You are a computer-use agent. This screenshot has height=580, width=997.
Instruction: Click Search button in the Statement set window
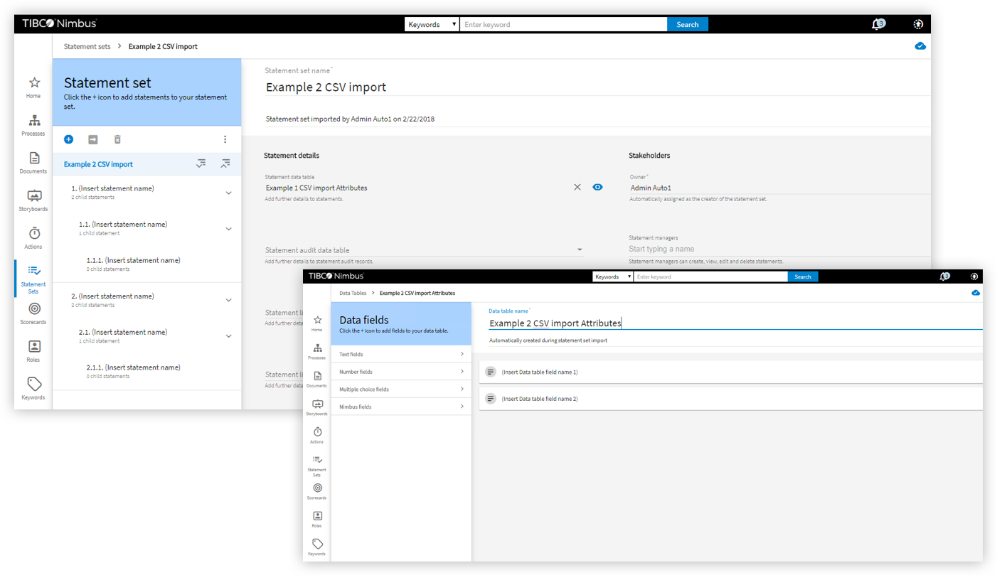click(688, 24)
